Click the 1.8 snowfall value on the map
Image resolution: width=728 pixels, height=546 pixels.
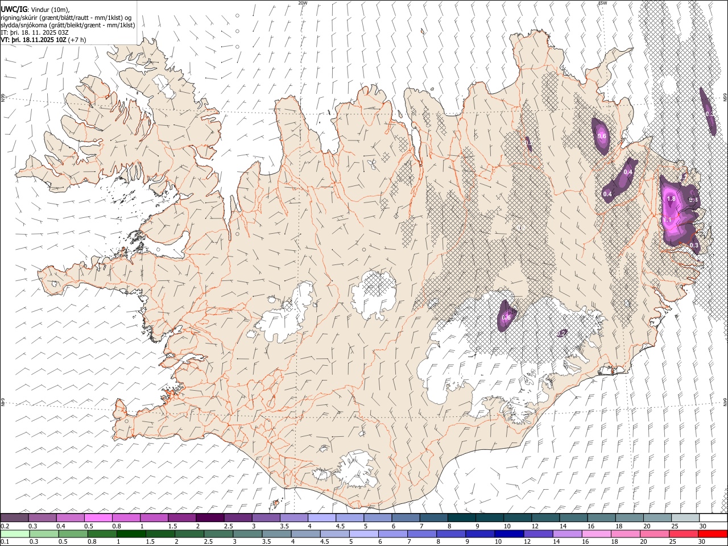click(671, 199)
